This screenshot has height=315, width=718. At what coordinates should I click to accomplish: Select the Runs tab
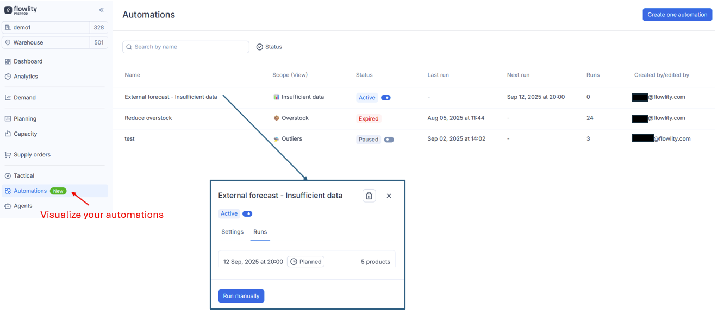click(260, 232)
